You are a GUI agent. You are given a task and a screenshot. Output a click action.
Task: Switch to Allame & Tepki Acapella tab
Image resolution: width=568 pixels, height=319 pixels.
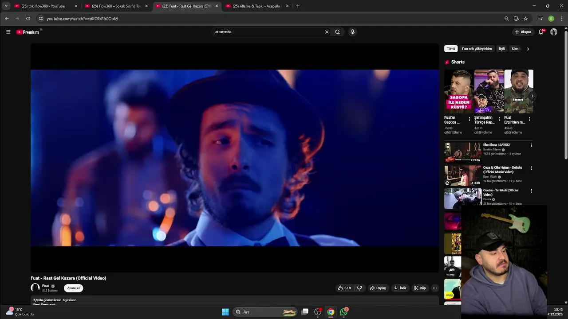pos(257,6)
